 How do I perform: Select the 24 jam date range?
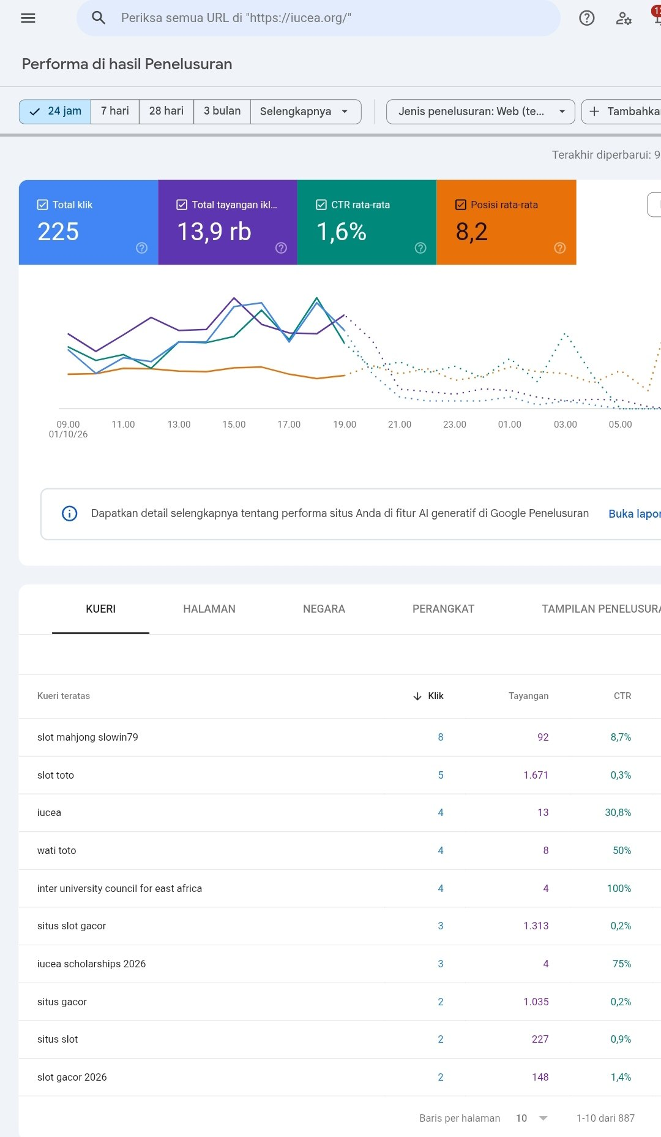click(55, 111)
